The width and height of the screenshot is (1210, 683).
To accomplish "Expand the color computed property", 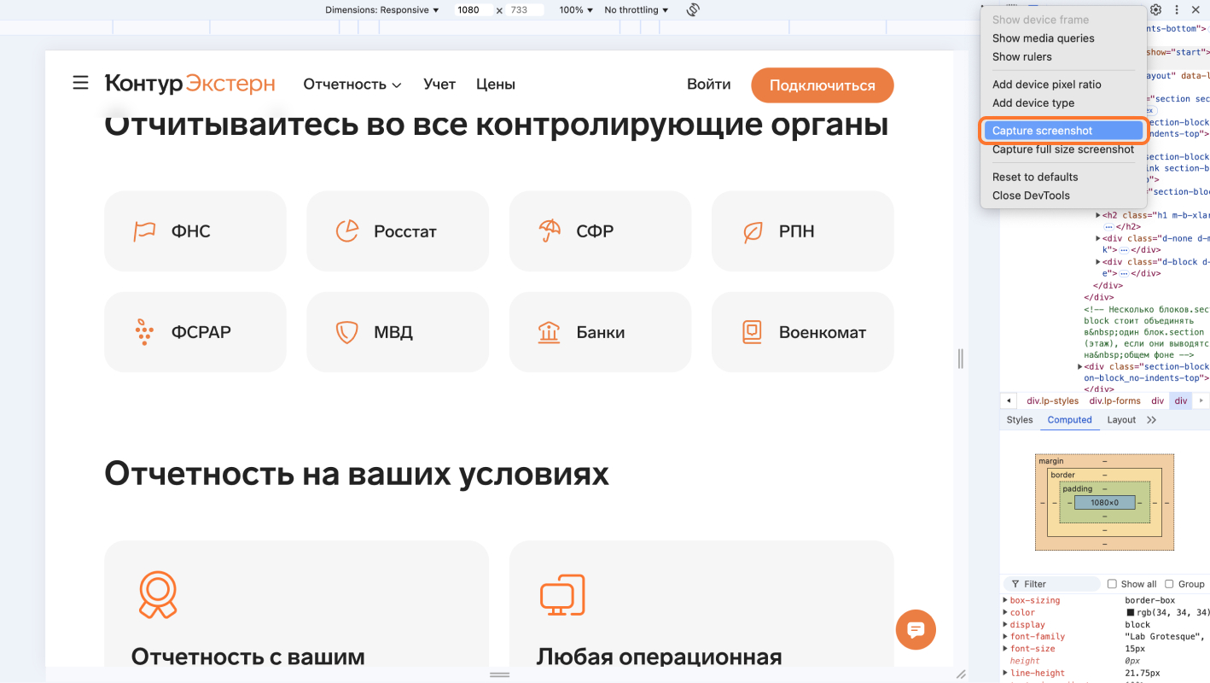I will coord(1004,612).
